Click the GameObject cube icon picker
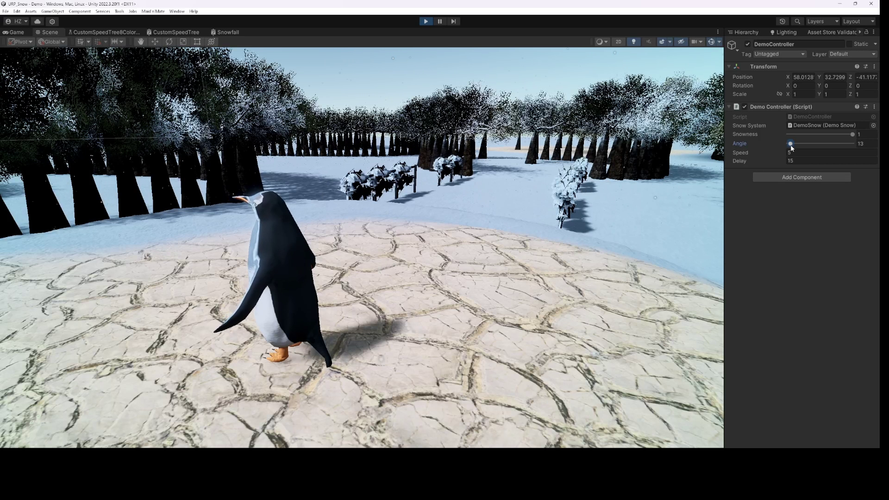889x500 pixels. pyautogui.click(x=732, y=45)
